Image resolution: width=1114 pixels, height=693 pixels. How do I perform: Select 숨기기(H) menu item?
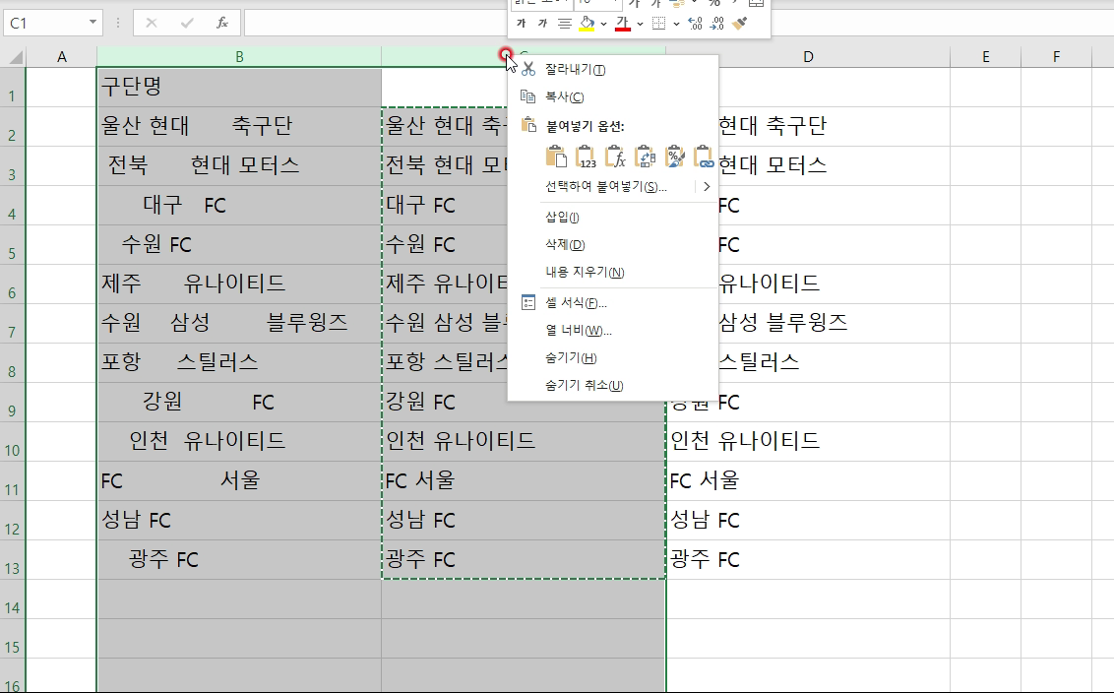click(571, 357)
